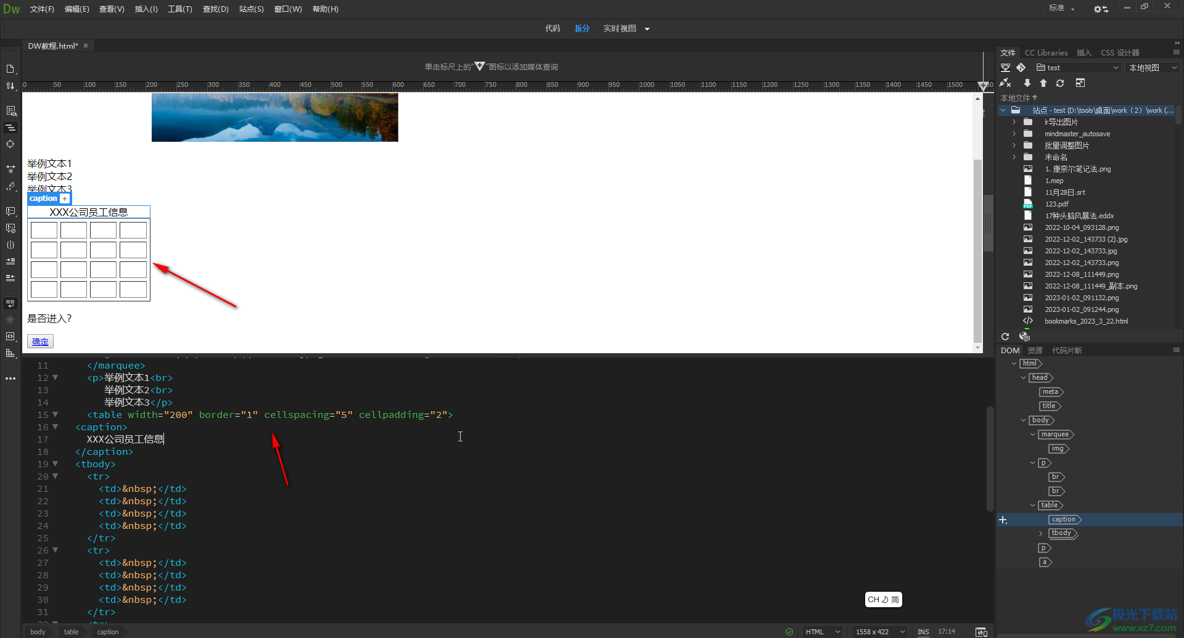Open the 插入(I) menu
The width and height of the screenshot is (1184, 638).
tap(146, 9)
